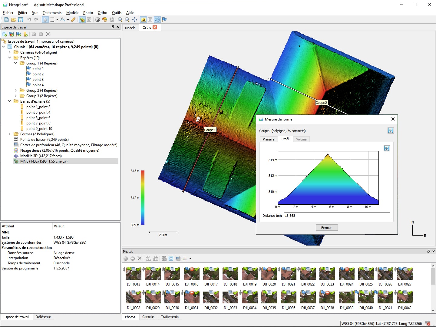Toggle the show markers flag button
Viewport: 436px width, 327px height.
pos(164,20)
